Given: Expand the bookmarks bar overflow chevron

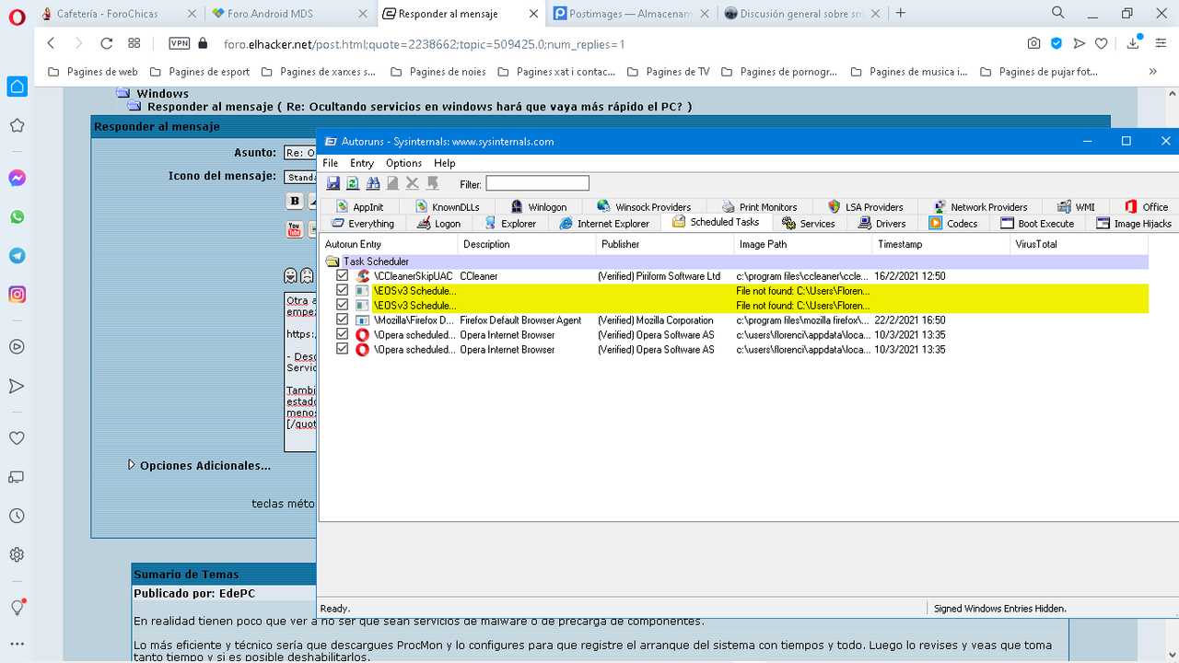Looking at the screenshot, I should pos(1152,72).
